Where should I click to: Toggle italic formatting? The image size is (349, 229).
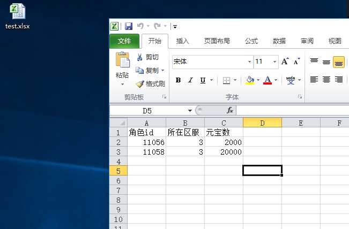pos(190,80)
